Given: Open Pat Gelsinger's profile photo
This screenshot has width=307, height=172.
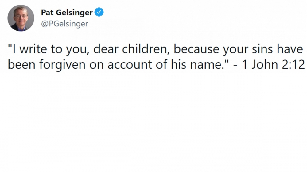Looking at the screenshot, I should pyautogui.click(x=21, y=18).
